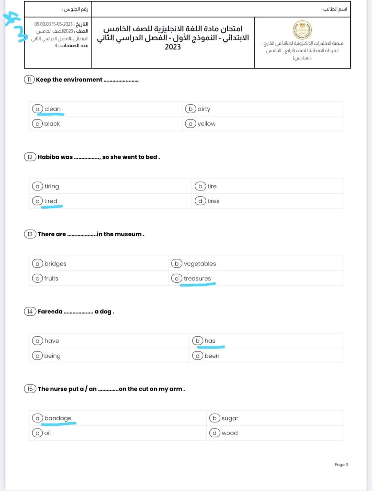Viewport: 372px width, 491px height.
Task: Click the question 14 number badge
Action: point(30,312)
